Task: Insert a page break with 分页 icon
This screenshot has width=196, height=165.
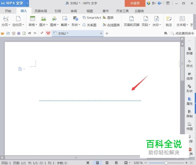Action: tap(6, 19)
